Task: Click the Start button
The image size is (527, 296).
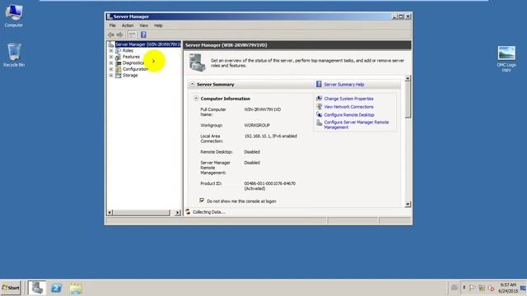Action: coord(11,288)
